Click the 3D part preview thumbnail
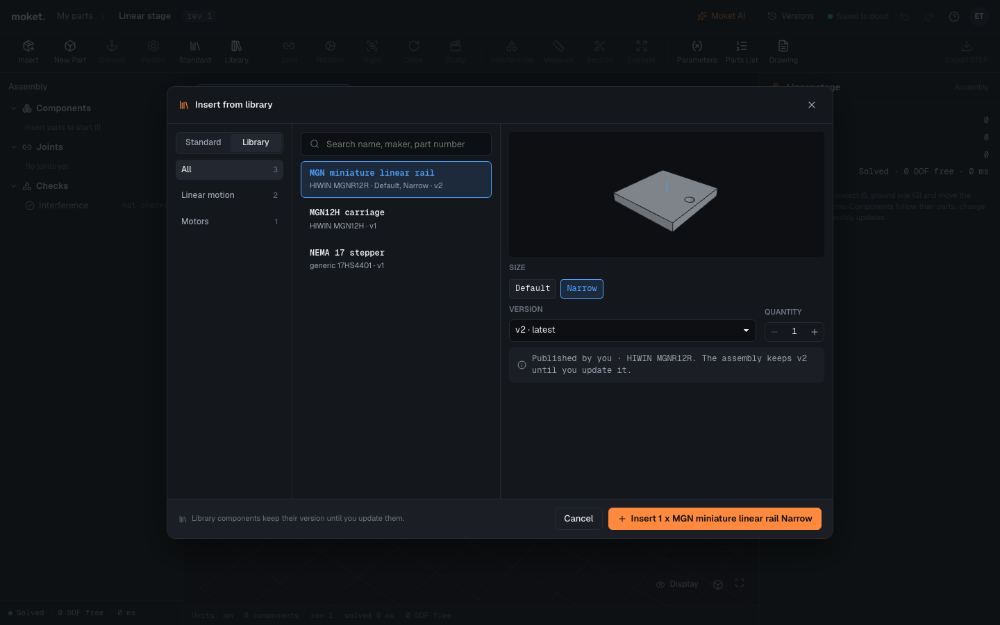 click(x=667, y=194)
